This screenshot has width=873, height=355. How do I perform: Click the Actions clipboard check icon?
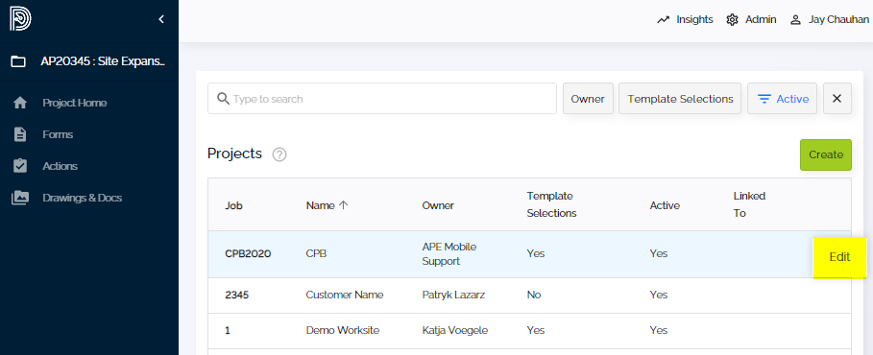click(x=20, y=166)
